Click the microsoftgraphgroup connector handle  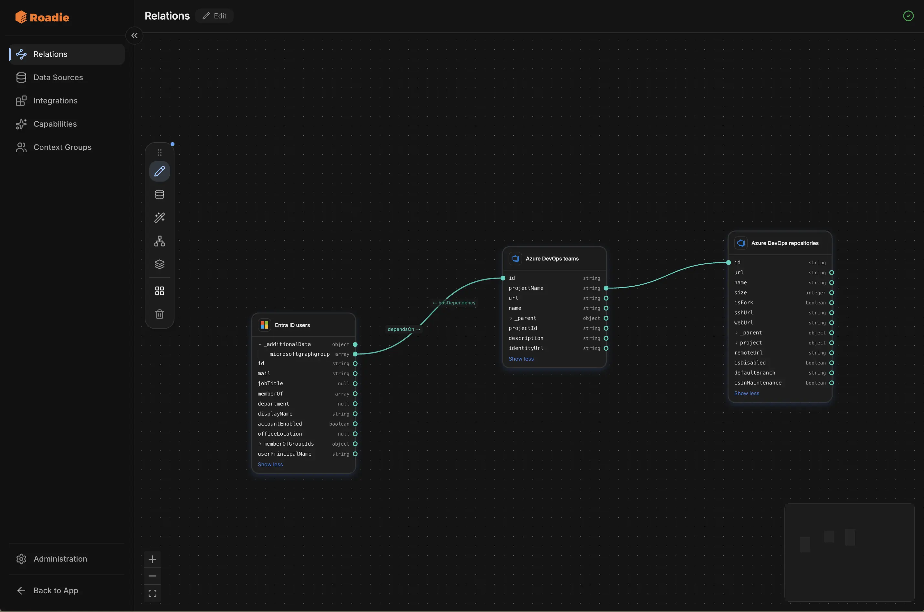tap(355, 354)
